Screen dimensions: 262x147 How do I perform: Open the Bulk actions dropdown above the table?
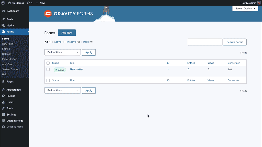click(62, 52)
